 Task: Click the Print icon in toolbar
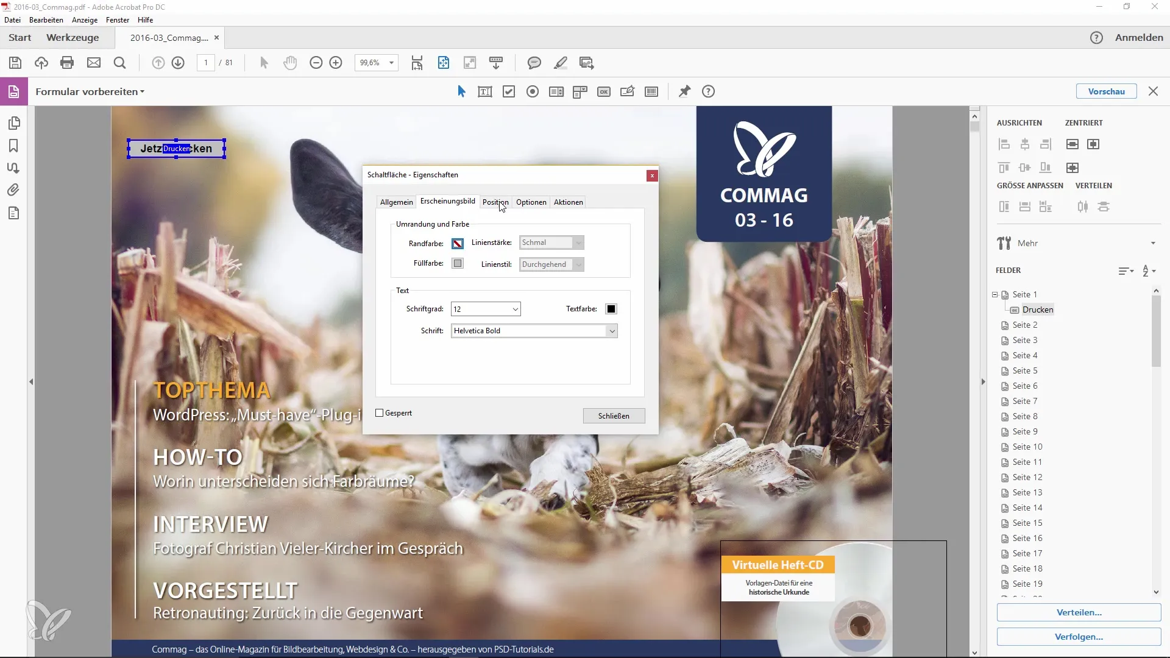point(67,63)
